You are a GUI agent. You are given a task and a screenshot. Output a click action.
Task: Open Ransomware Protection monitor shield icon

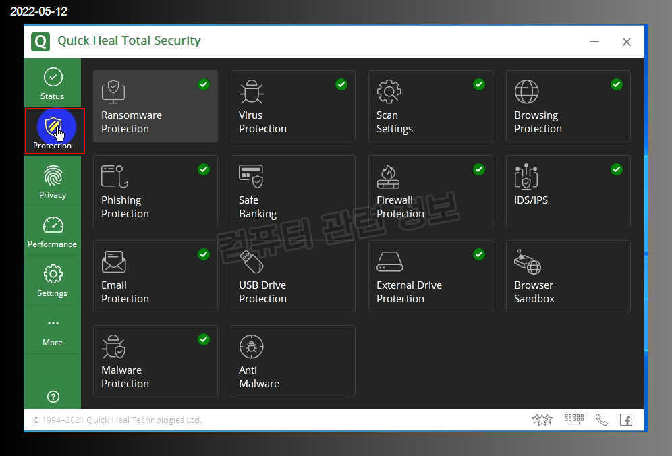tap(113, 91)
